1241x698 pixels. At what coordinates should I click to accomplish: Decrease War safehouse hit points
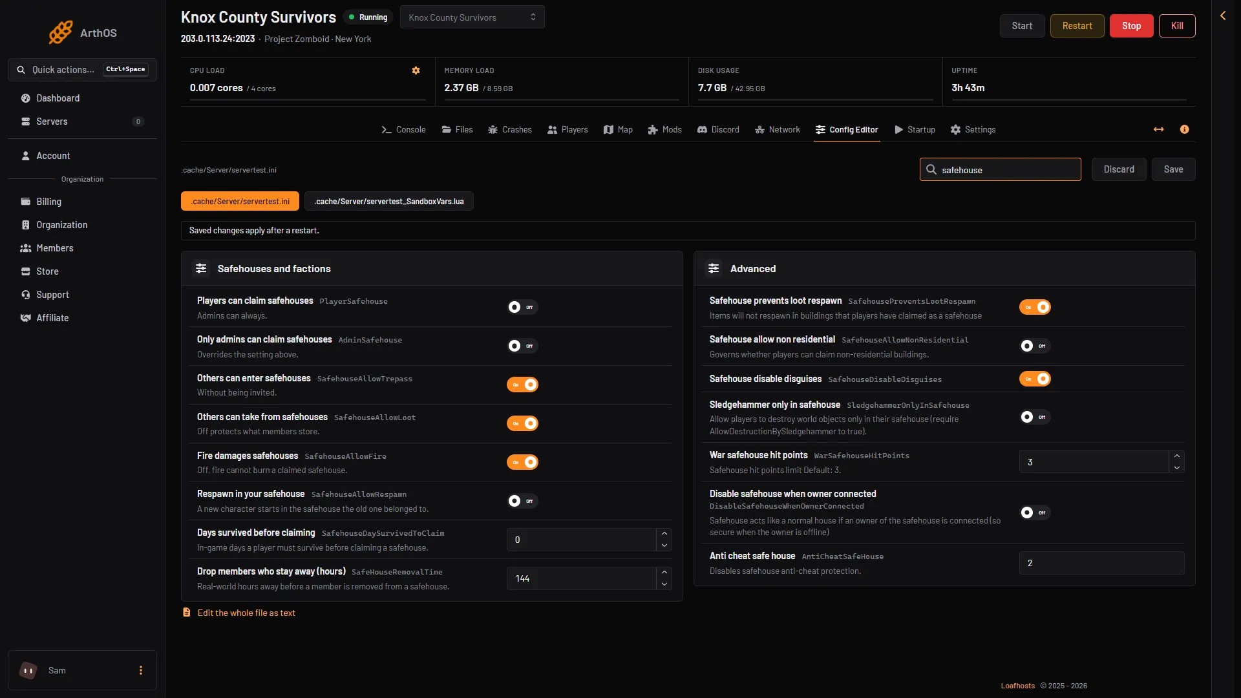(1176, 467)
